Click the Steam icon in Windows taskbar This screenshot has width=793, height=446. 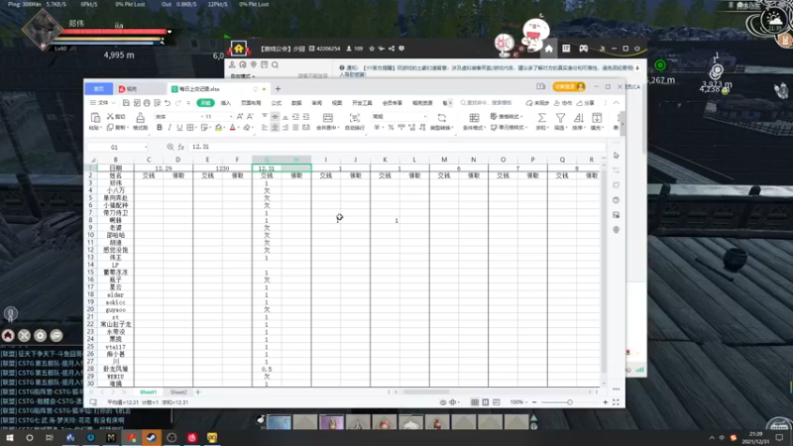[152, 437]
